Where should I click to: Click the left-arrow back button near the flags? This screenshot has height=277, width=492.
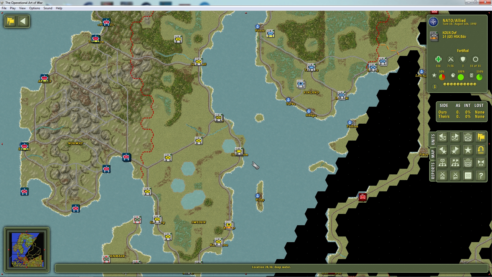point(23,21)
